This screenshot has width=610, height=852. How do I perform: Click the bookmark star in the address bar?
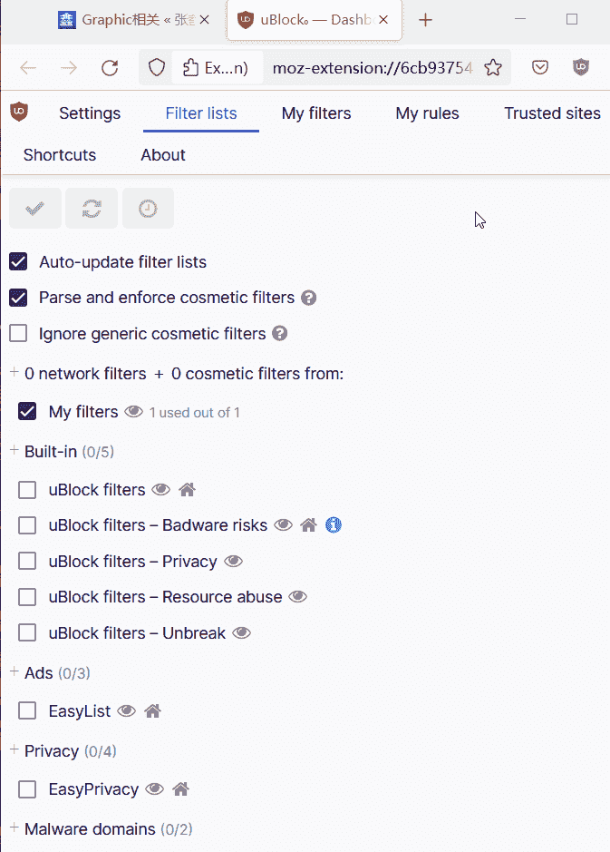[492, 66]
